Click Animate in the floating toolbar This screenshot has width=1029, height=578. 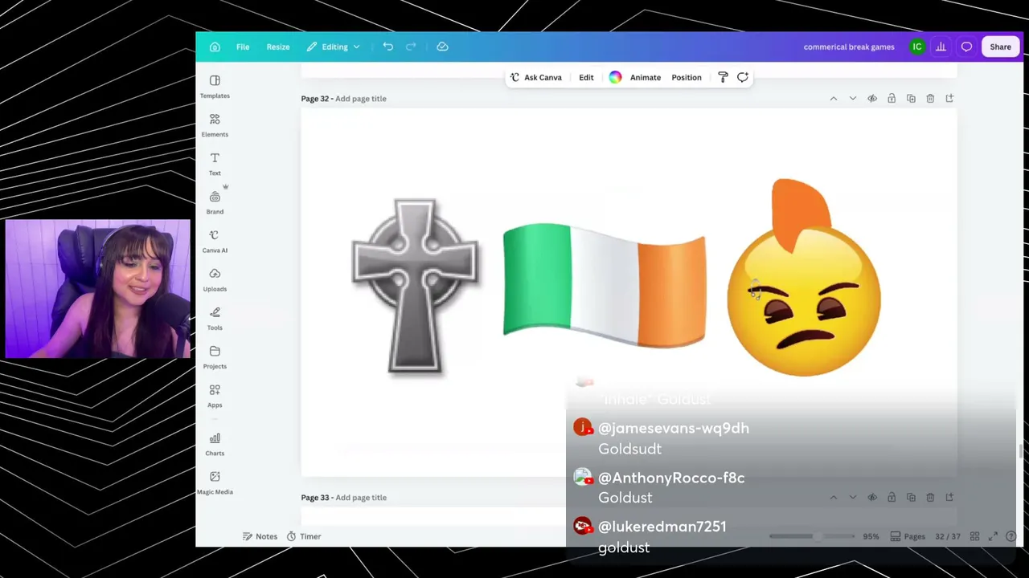pyautogui.click(x=646, y=77)
